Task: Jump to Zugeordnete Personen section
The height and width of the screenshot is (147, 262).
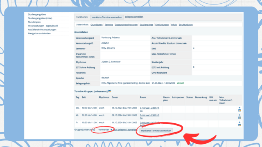Action: pyautogui.click(x=126, y=24)
